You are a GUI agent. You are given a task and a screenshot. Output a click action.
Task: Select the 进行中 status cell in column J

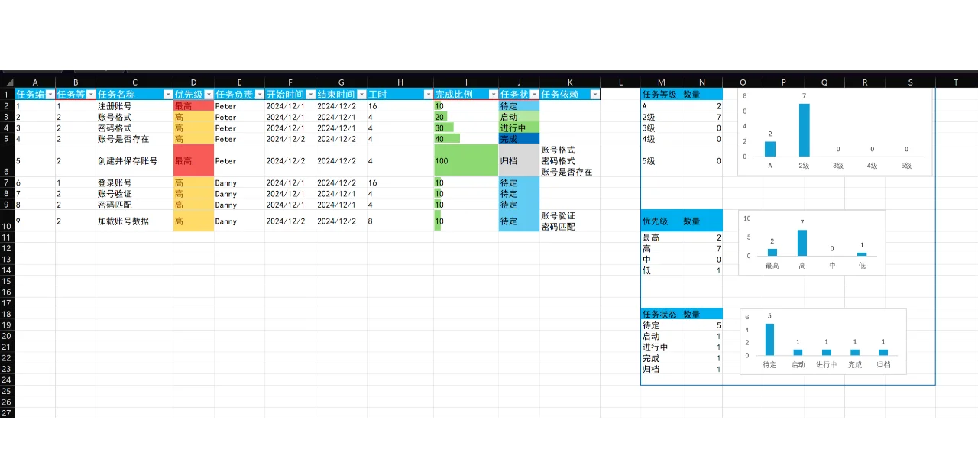tap(520, 128)
